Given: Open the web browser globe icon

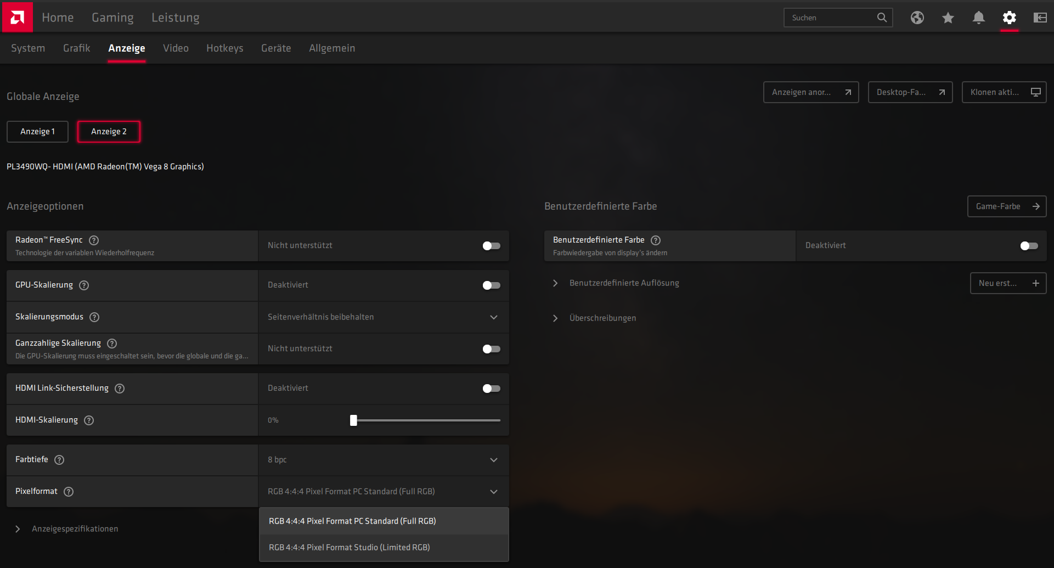Looking at the screenshot, I should (917, 18).
